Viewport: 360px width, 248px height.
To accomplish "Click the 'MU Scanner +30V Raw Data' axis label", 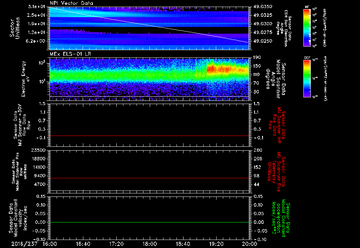I will click(22, 125).
